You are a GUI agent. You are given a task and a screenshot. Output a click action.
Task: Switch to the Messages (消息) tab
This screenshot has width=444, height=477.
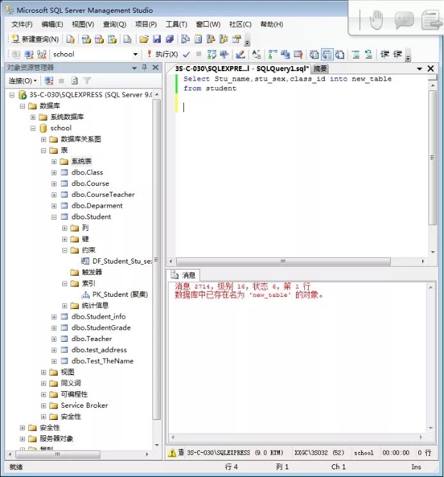(183, 275)
